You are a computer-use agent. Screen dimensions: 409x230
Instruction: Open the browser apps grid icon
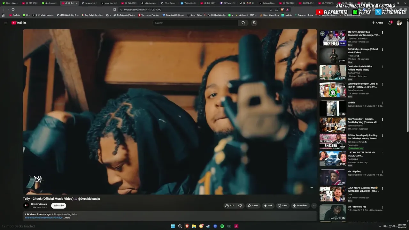tap(3, 15)
